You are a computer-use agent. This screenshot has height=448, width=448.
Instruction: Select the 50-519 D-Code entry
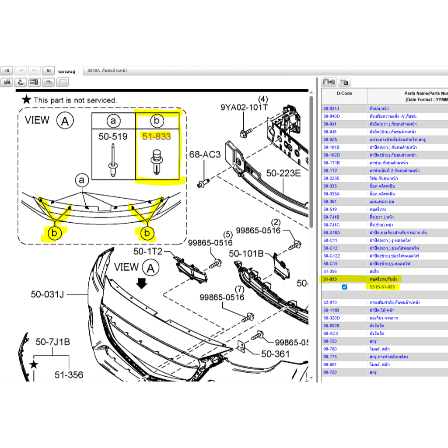(x=330, y=210)
